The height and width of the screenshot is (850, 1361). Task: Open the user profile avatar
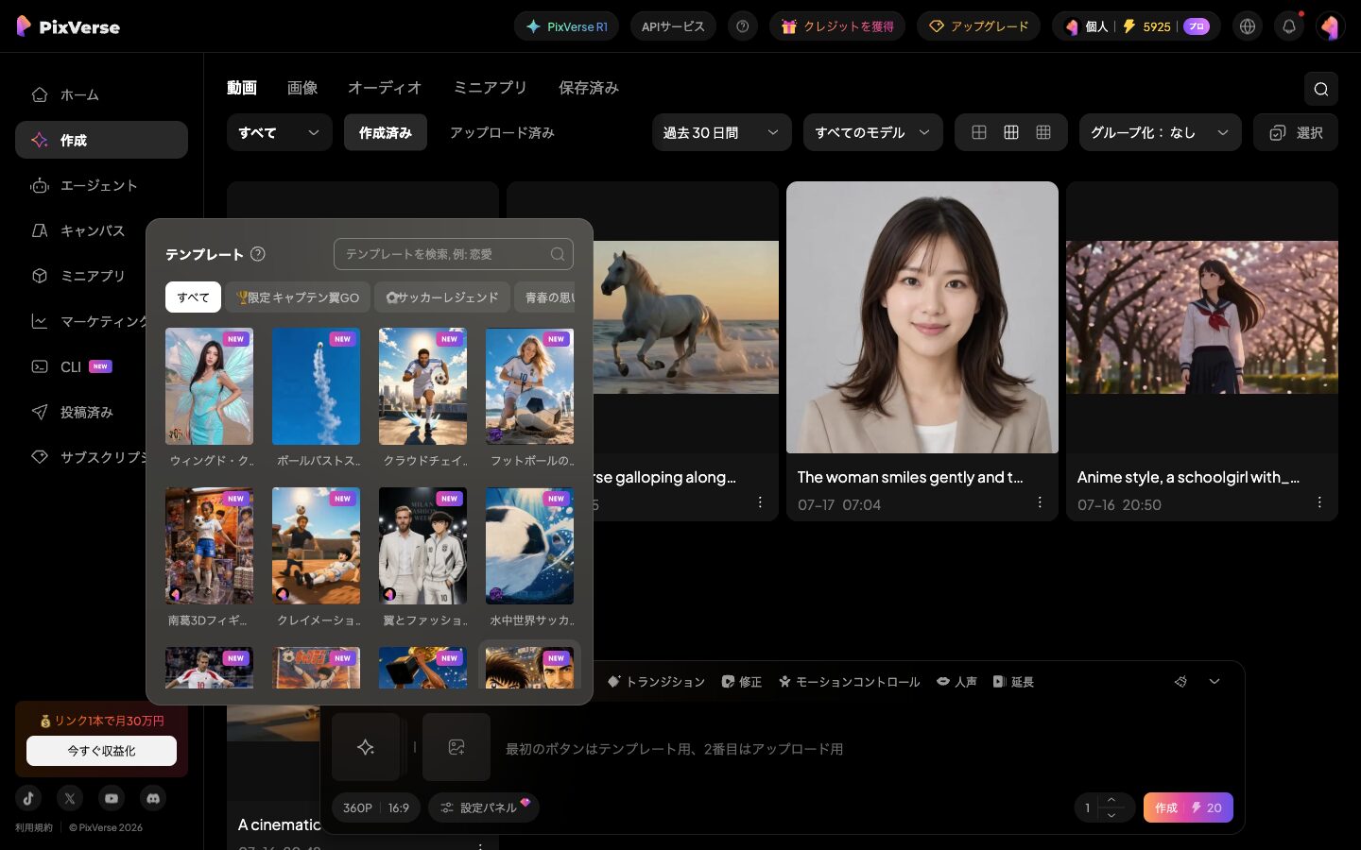coord(1331,26)
